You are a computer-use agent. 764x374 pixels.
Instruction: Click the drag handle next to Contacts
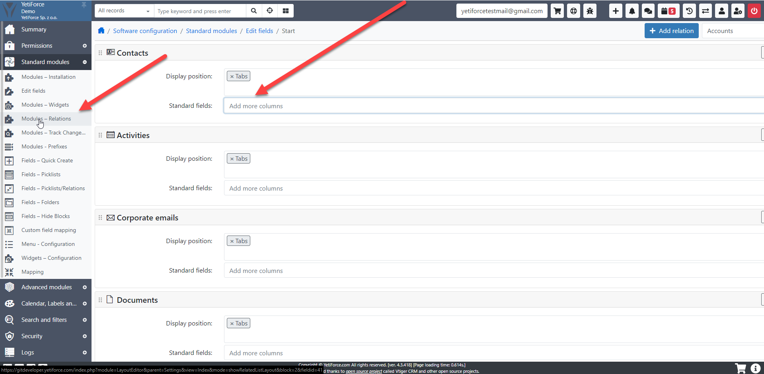pyautogui.click(x=100, y=53)
